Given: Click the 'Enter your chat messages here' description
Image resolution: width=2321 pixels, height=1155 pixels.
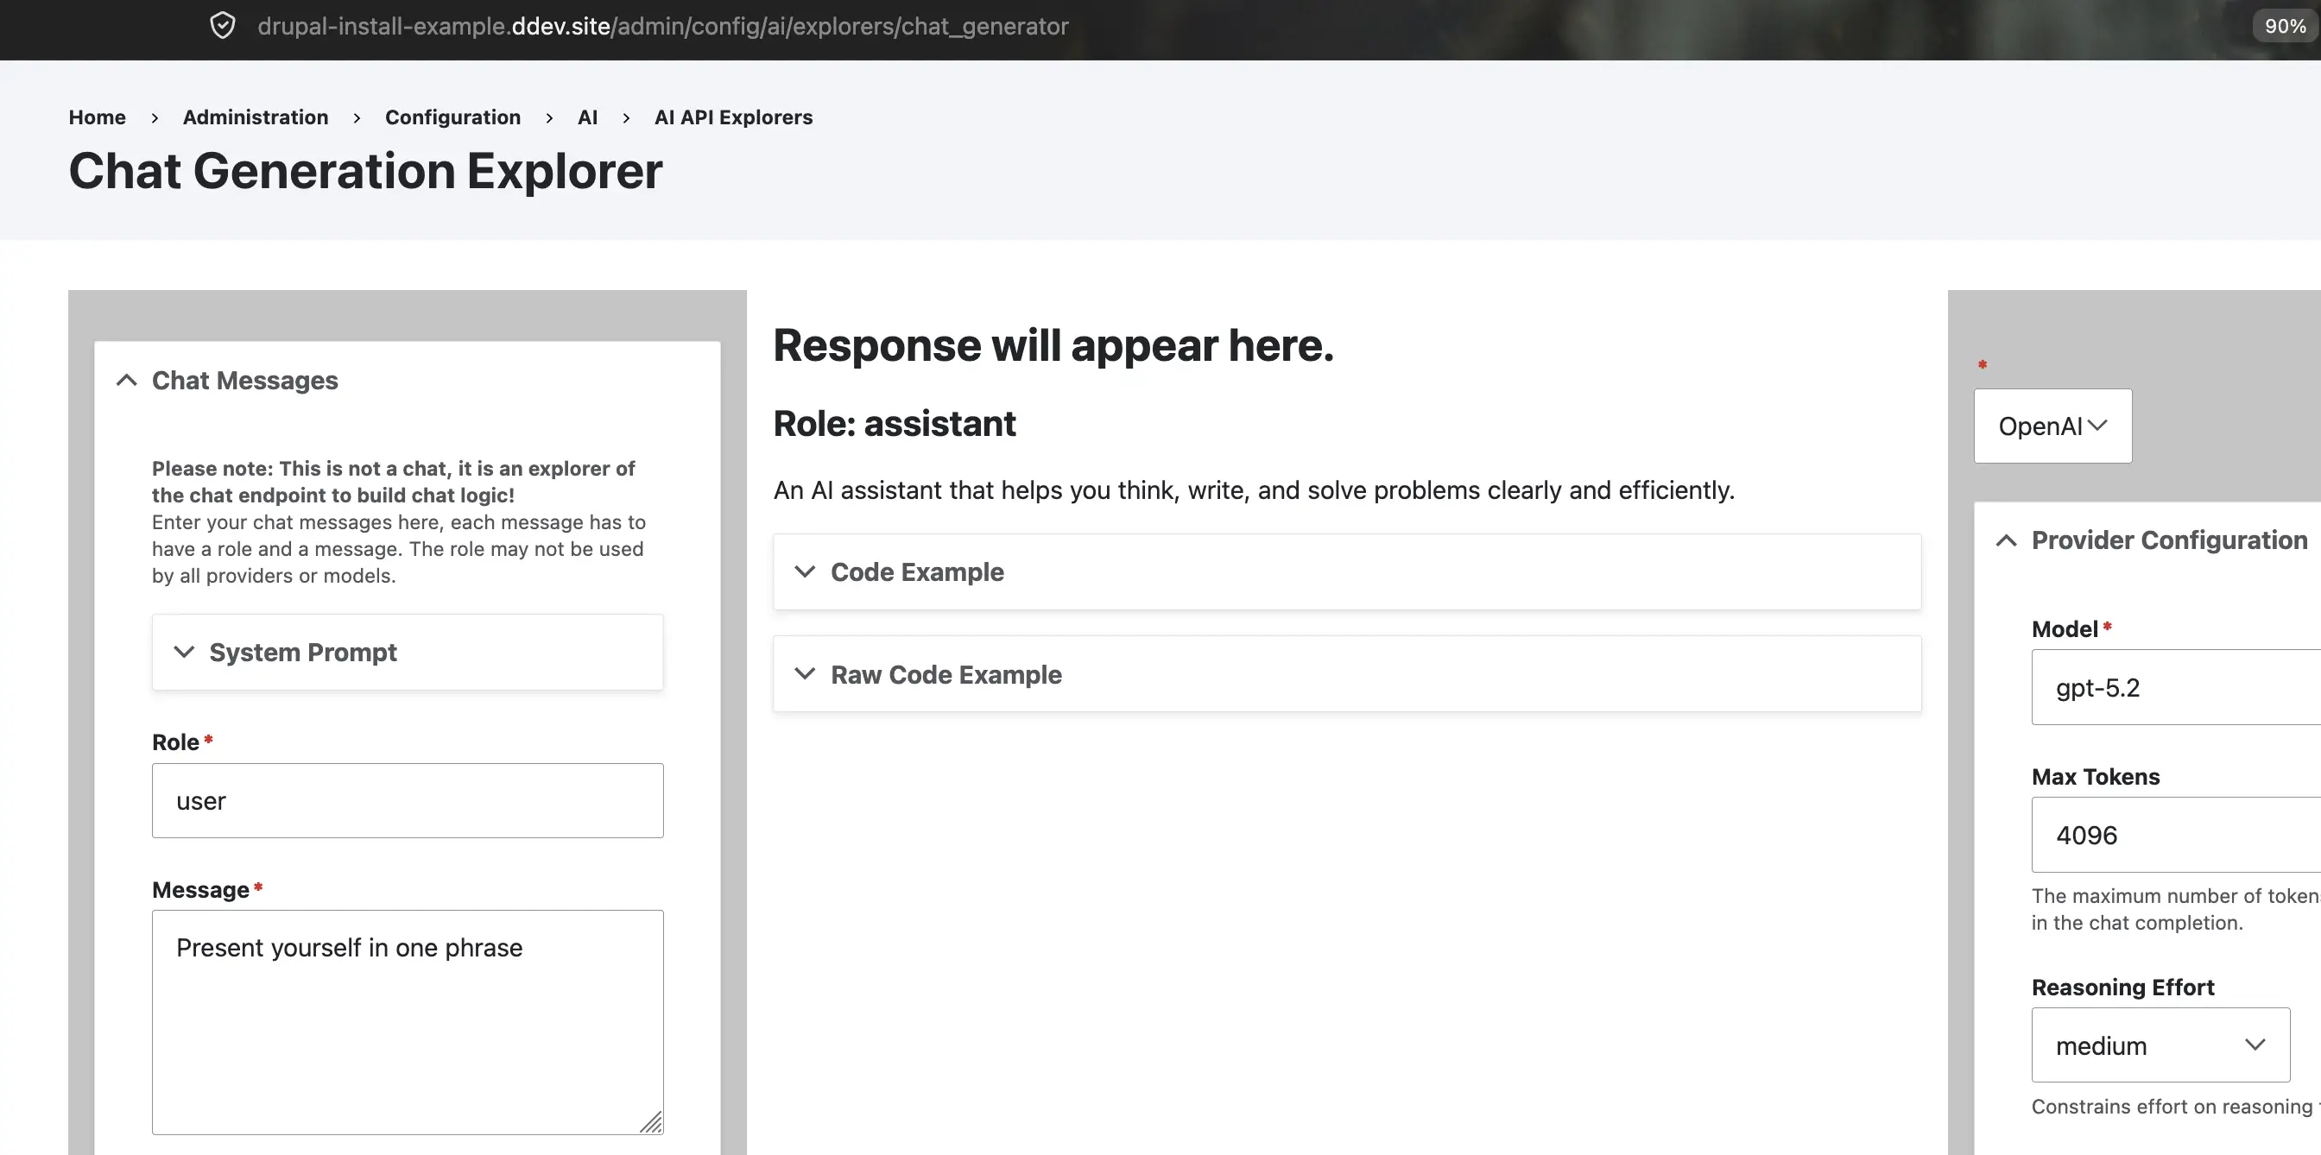Looking at the screenshot, I should [398, 549].
